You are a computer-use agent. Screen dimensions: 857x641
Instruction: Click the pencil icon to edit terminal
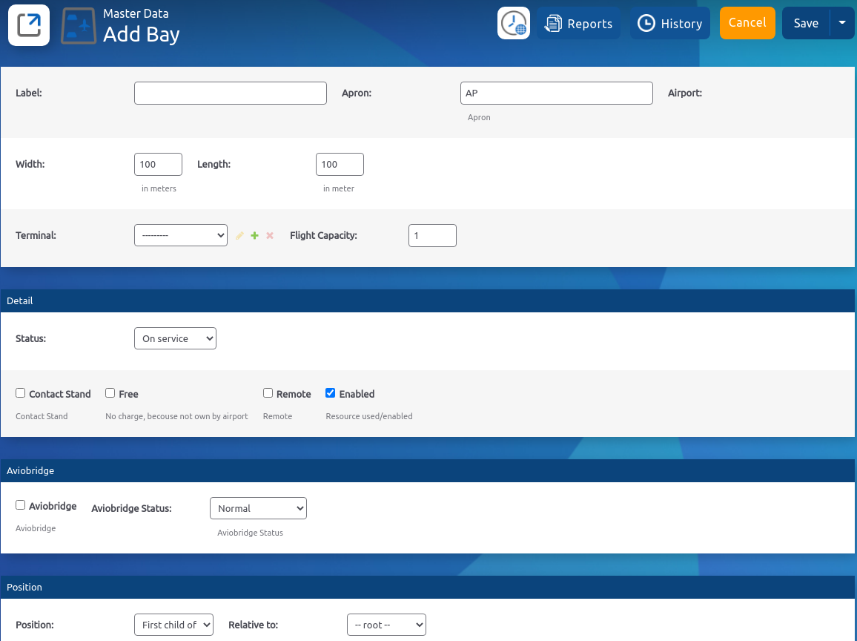click(239, 236)
